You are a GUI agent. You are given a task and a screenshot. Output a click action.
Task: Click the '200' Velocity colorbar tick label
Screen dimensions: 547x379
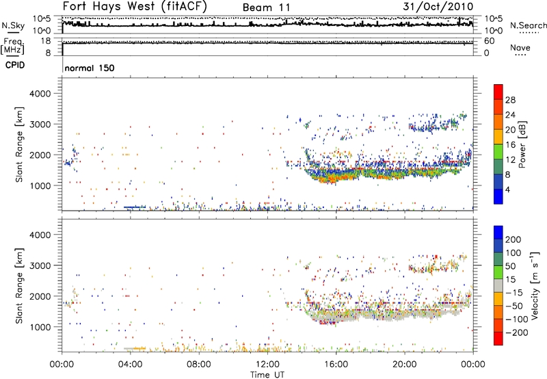coord(513,239)
